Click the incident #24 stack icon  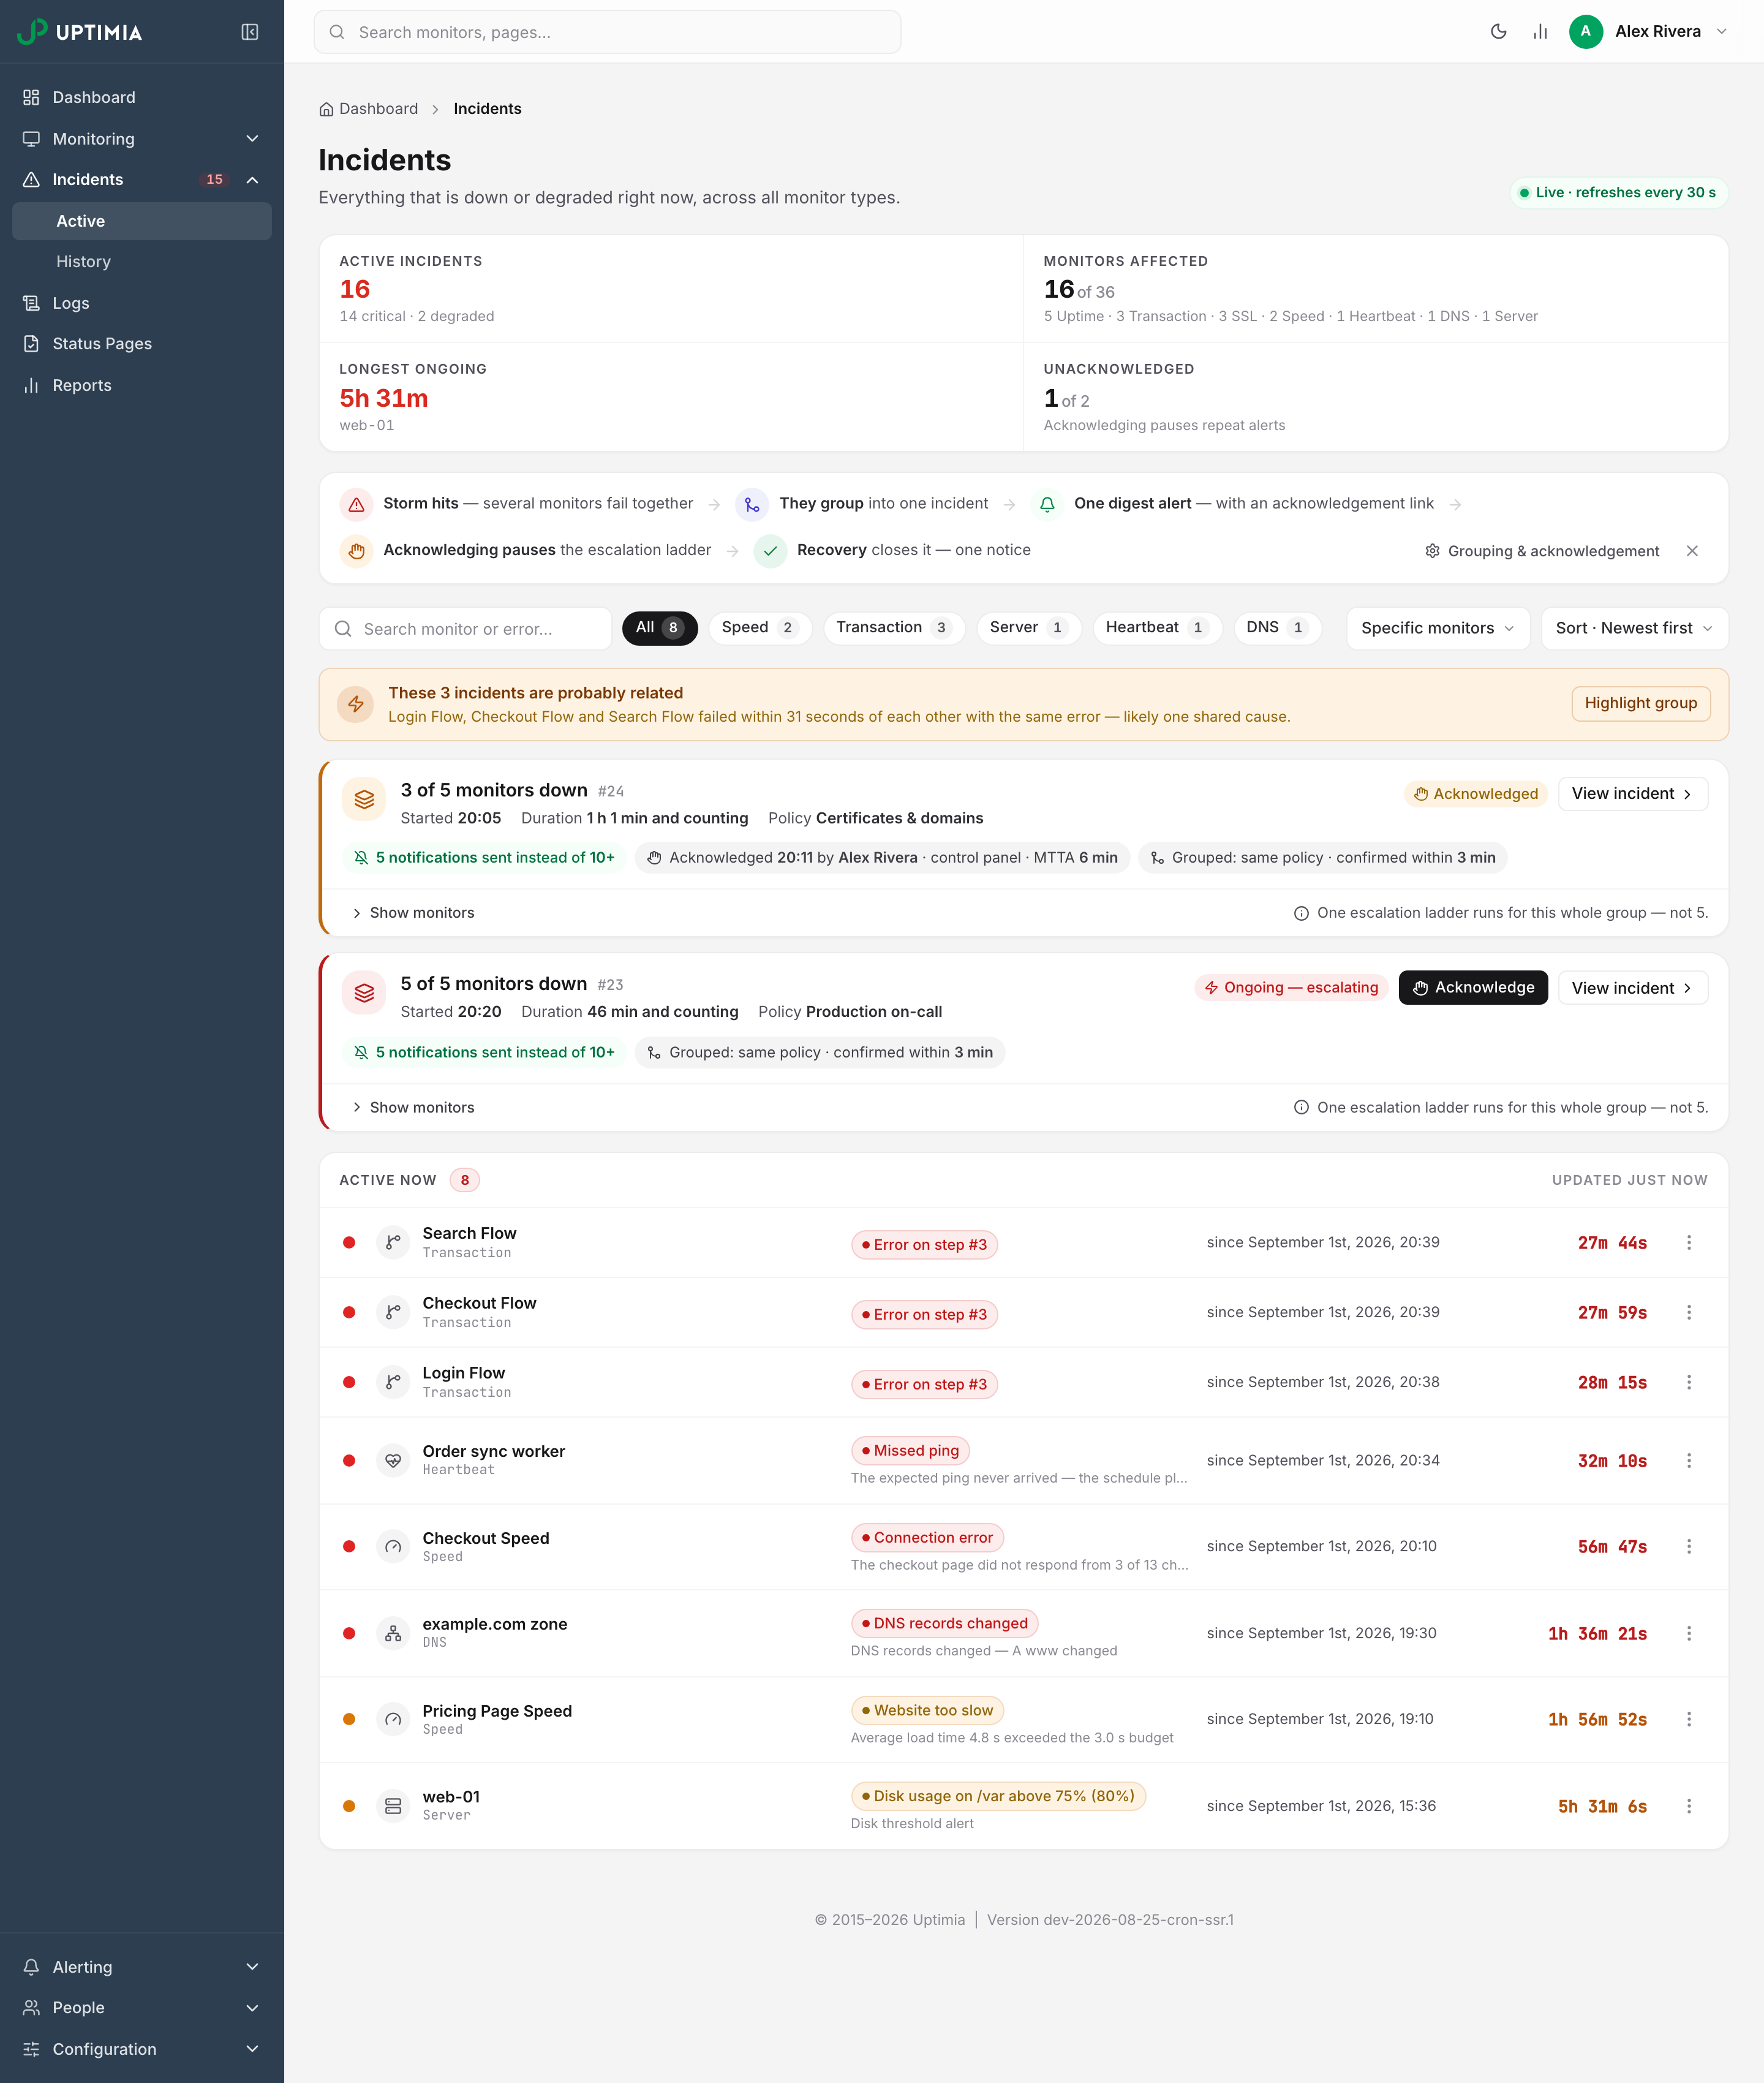364,799
